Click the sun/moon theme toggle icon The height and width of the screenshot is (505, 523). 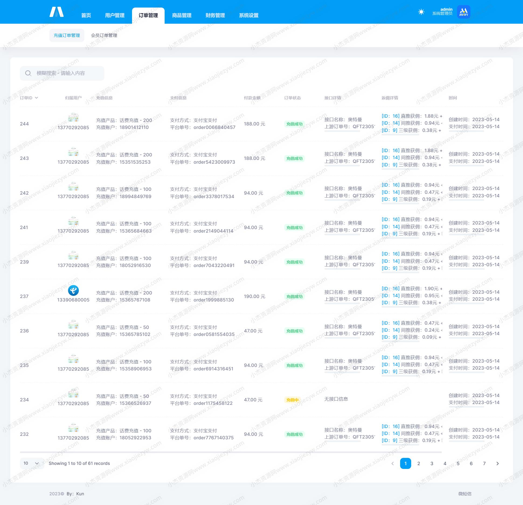pyautogui.click(x=421, y=13)
